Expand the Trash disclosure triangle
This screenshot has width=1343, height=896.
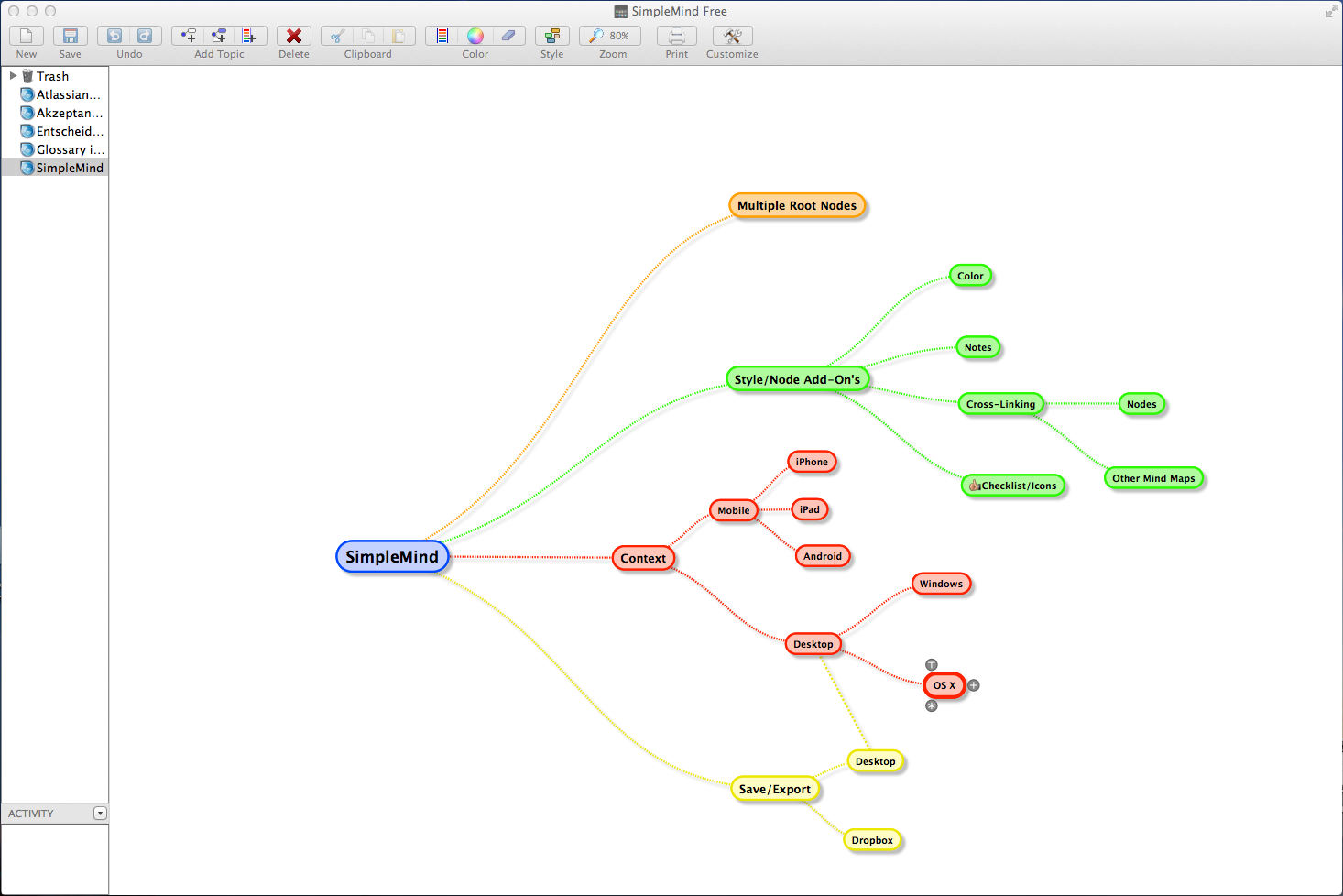pyautogui.click(x=11, y=76)
